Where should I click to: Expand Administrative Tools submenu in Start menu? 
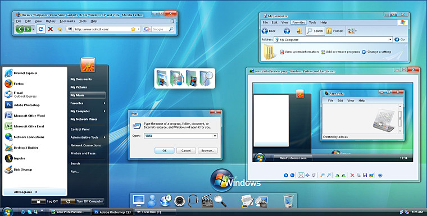88,137
